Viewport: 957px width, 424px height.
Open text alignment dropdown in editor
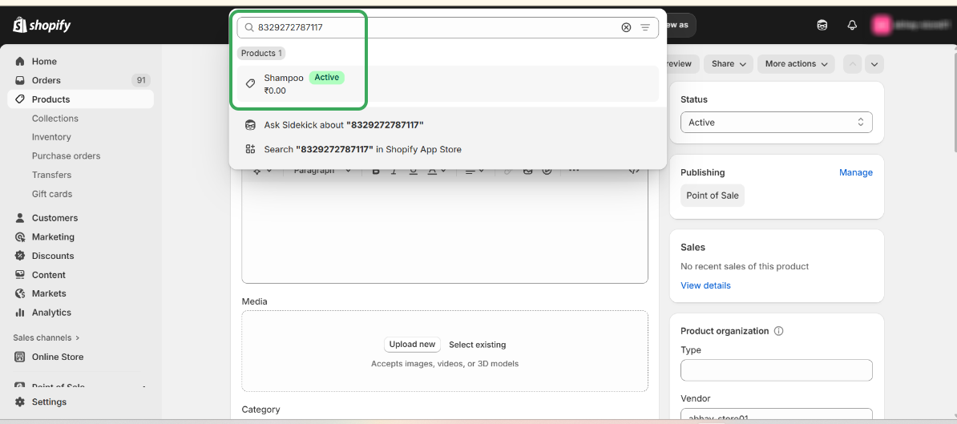click(x=474, y=171)
